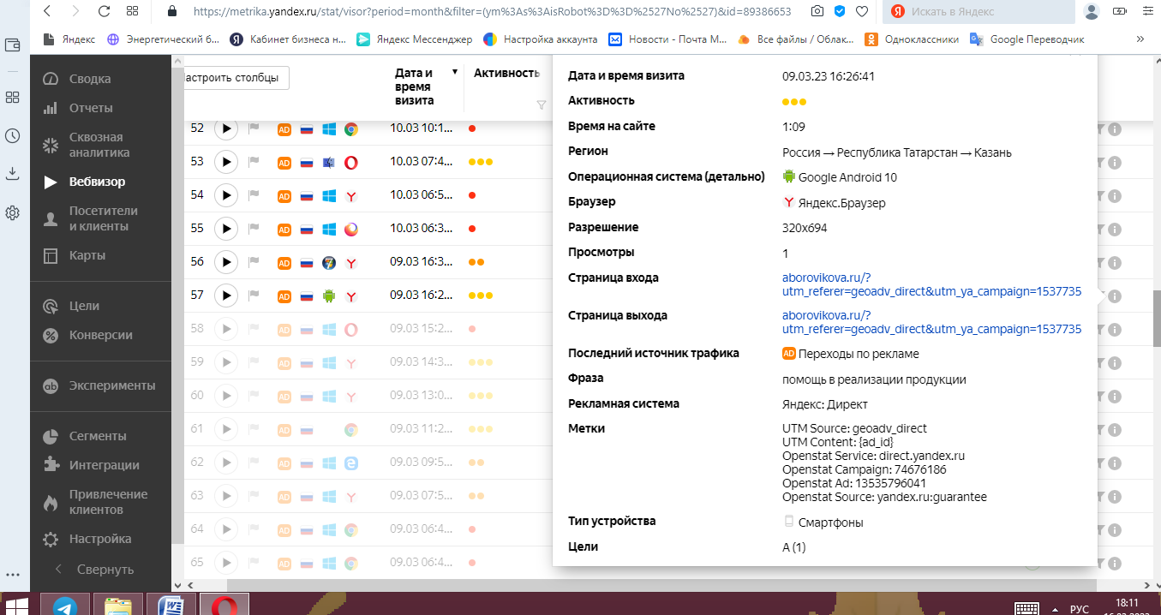Play the recording of visit 57
1161x615 pixels.
[x=225, y=296]
